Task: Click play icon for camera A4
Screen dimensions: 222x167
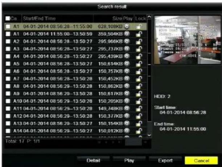Action: pyautogui.click(x=127, y=56)
